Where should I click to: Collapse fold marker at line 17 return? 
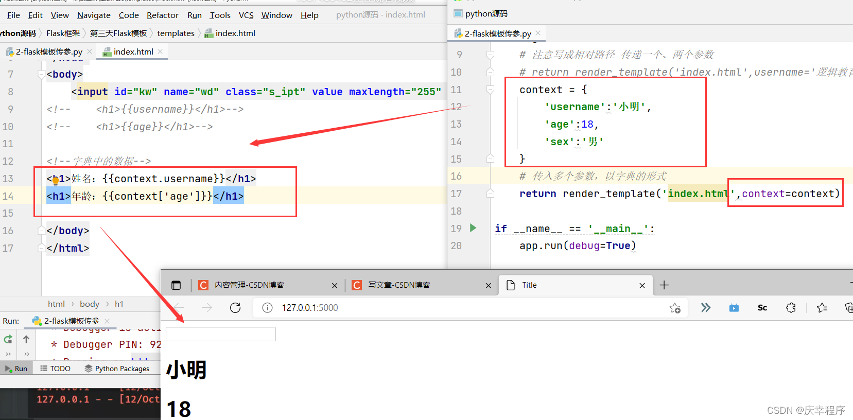(x=490, y=194)
